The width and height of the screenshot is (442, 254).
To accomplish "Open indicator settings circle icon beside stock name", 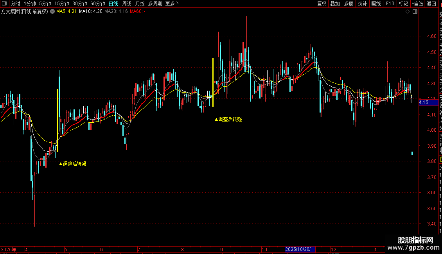I will tap(52, 11).
